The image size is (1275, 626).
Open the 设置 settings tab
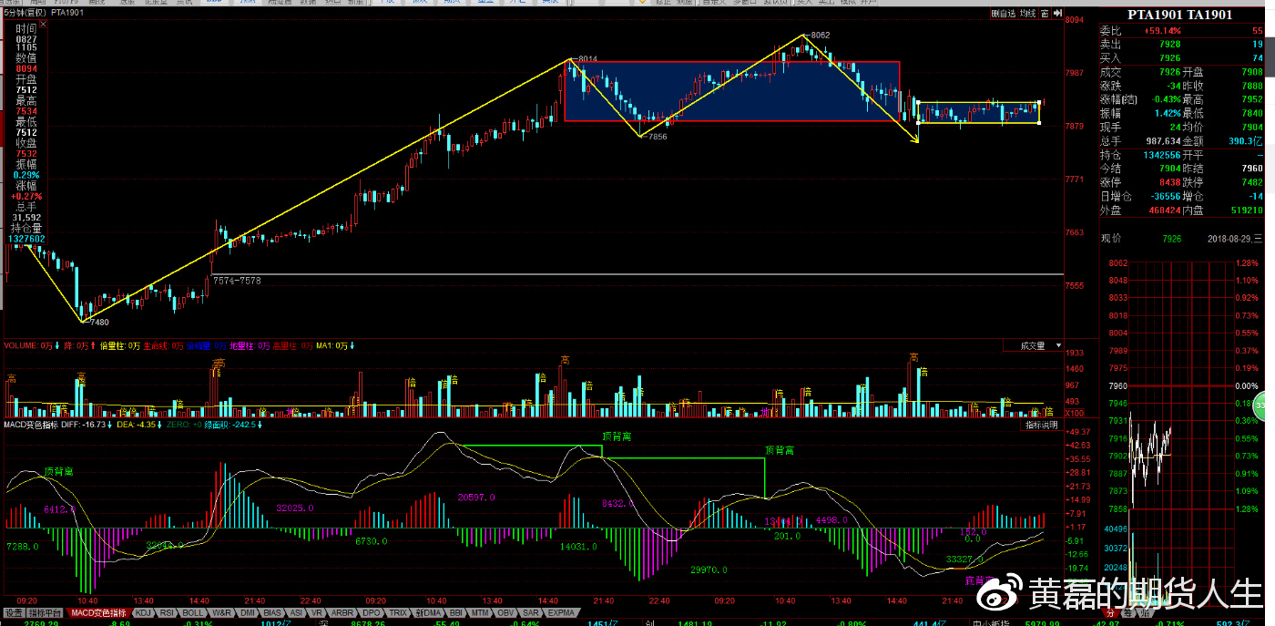(x=13, y=612)
